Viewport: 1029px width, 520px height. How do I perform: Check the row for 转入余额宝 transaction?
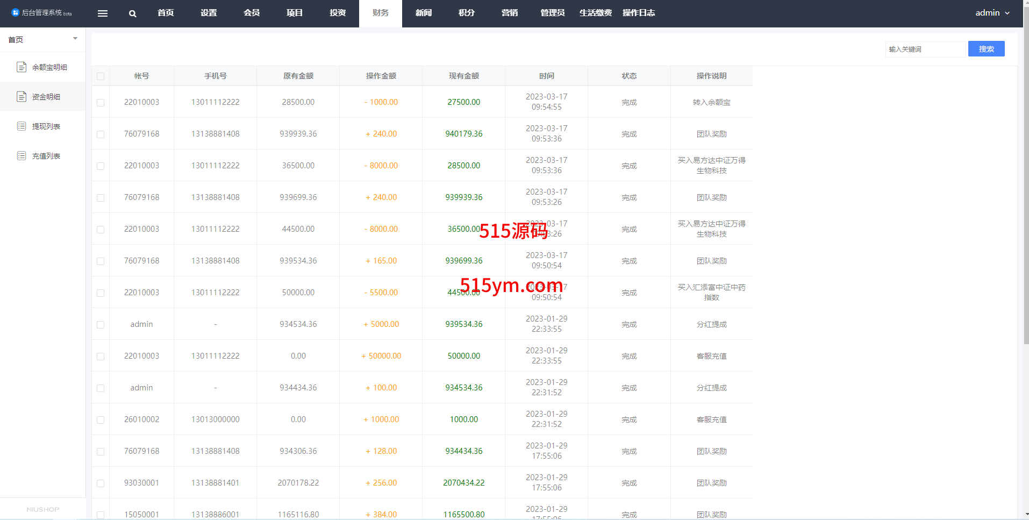pyautogui.click(x=101, y=102)
